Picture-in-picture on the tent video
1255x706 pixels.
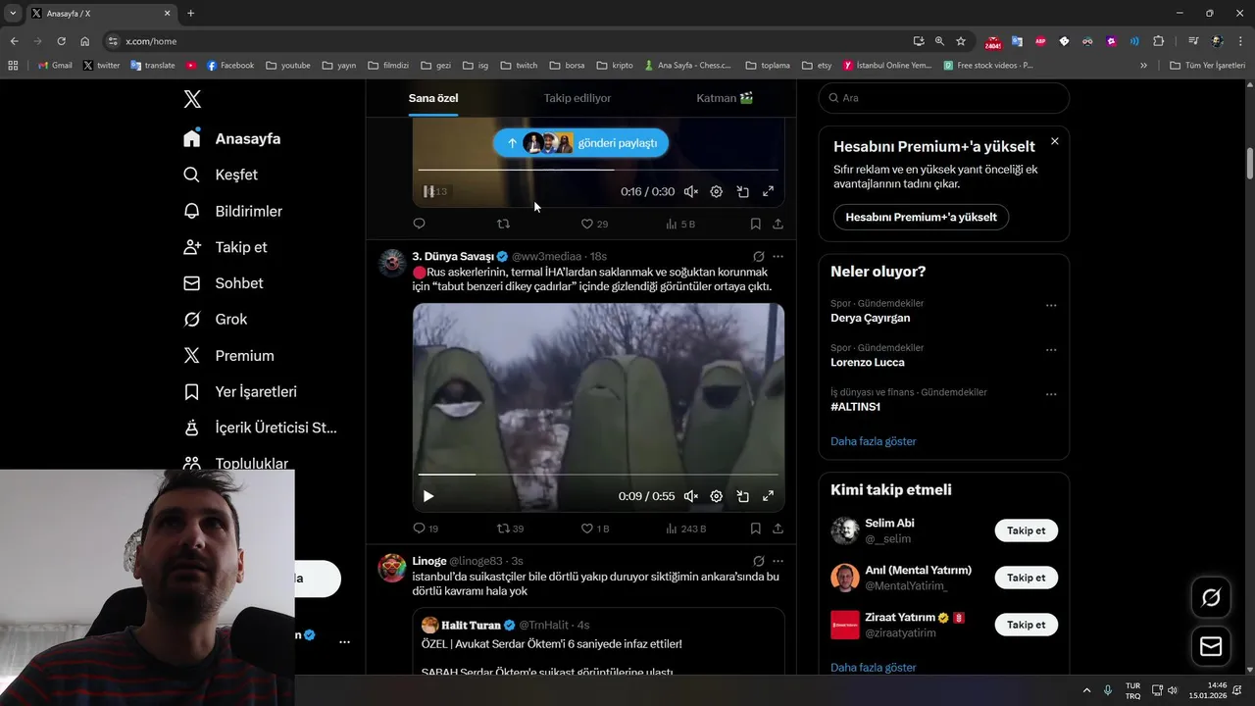click(743, 496)
